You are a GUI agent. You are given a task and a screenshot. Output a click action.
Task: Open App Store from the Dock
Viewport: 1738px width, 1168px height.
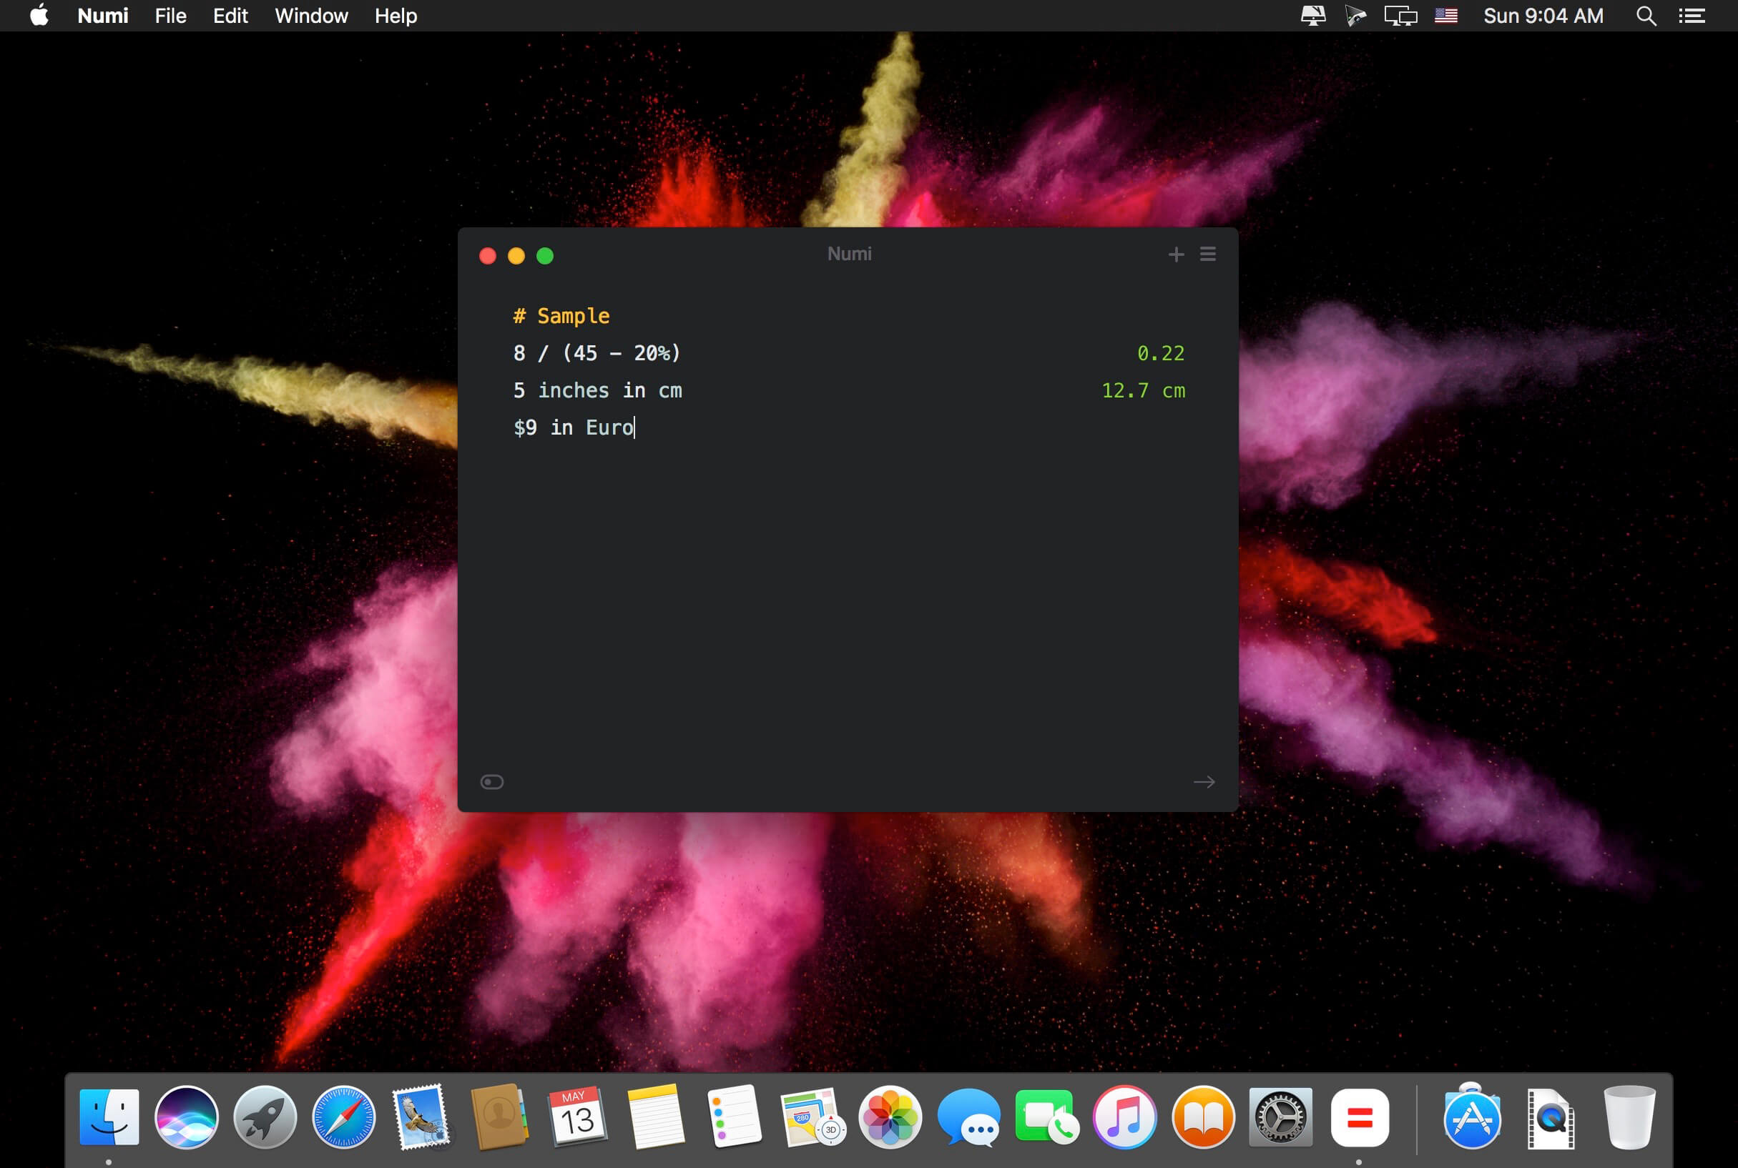pos(1471,1117)
